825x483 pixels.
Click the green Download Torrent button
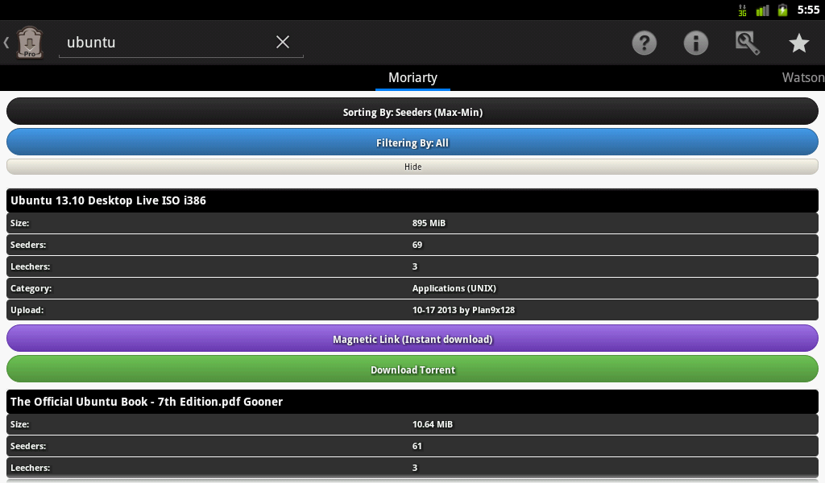(x=412, y=369)
